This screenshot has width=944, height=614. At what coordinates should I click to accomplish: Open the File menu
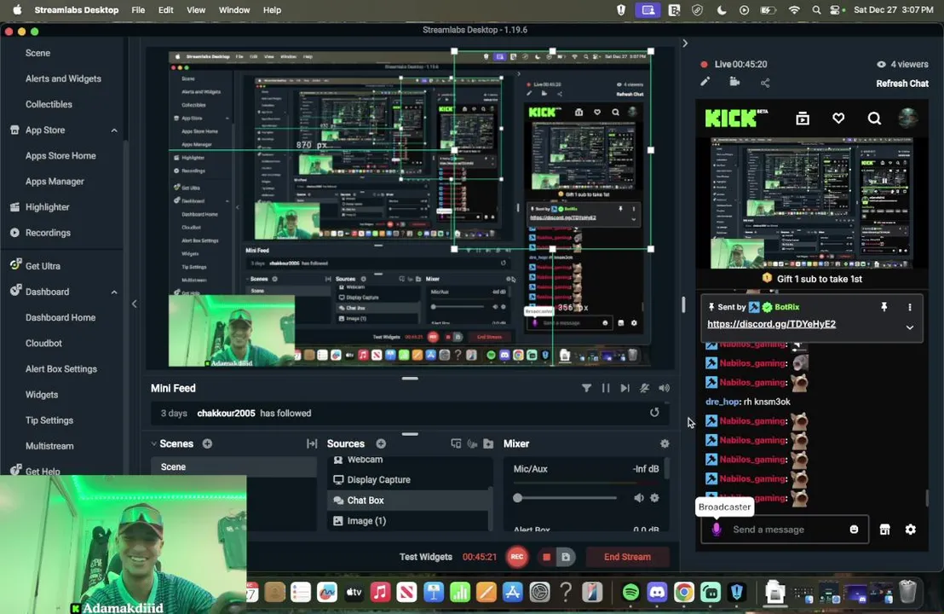coord(138,9)
